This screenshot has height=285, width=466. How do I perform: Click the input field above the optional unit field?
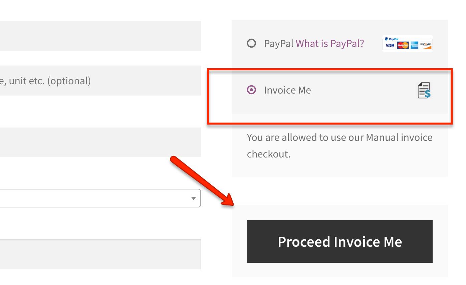[100, 36]
